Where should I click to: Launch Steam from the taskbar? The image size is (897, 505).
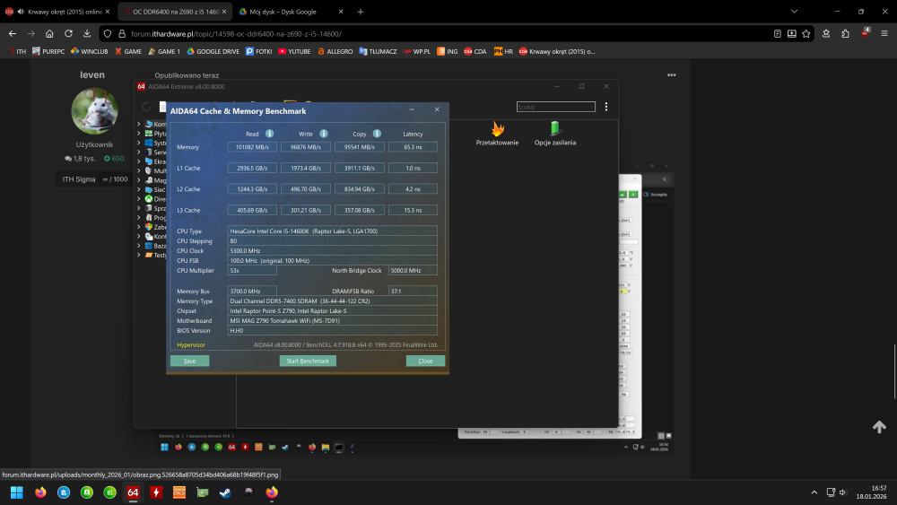225,492
